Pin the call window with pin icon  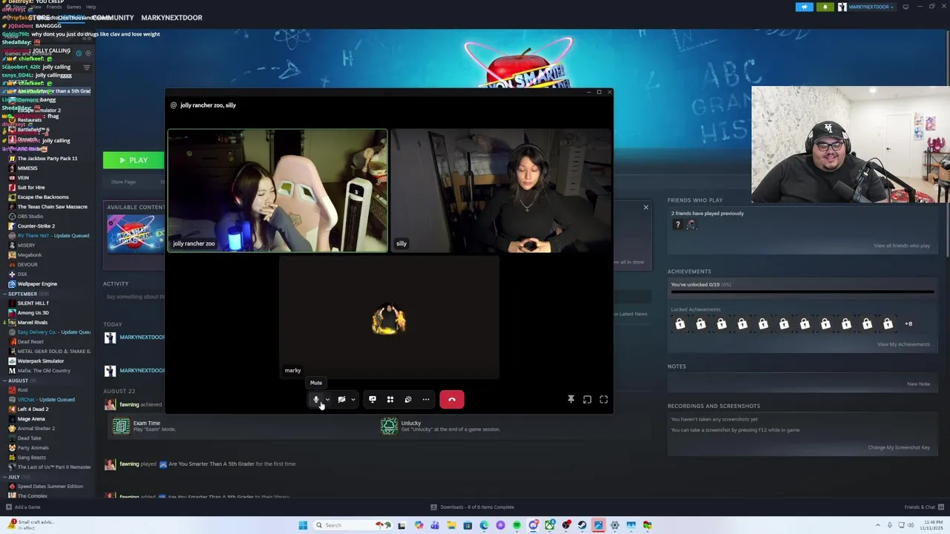coord(571,399)
